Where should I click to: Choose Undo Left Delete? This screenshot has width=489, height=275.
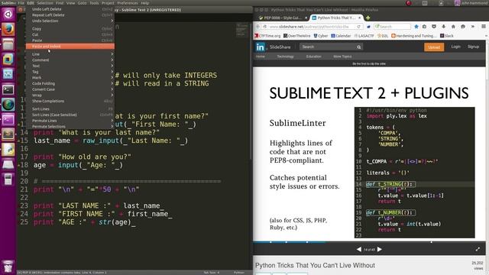[x=70, y=9]
